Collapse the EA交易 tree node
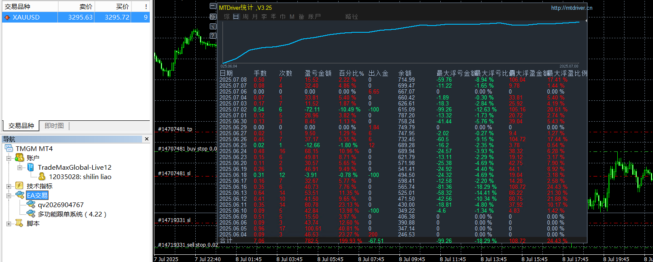 click(9, 195)
